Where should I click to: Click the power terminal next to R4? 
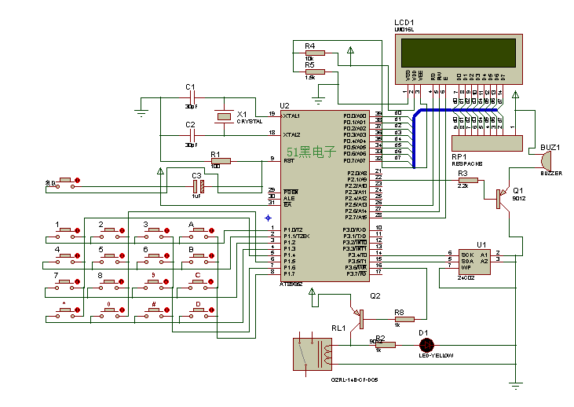pos(350,50)
